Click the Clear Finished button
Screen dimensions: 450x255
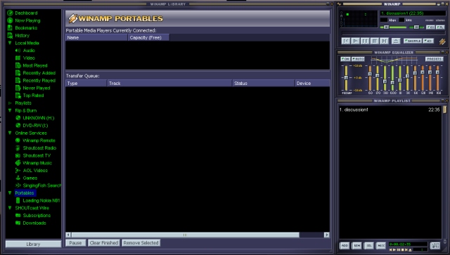click(x=104, y=243)
